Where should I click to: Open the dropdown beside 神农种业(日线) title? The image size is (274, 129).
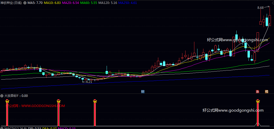click(25, 3)
